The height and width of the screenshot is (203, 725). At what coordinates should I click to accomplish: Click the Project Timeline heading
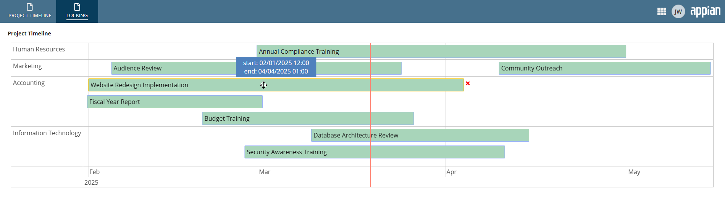[x=29, y=34]
